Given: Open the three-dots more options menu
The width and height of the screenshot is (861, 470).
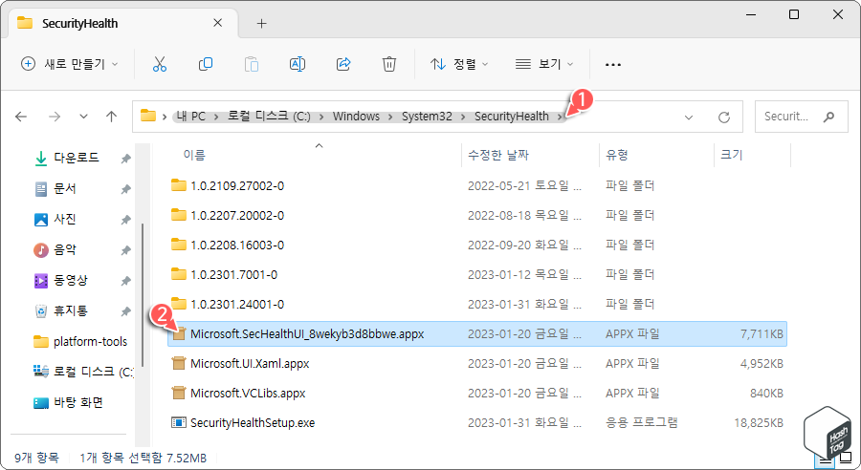Looking at the screenshot, I should [x=613, y=65].
